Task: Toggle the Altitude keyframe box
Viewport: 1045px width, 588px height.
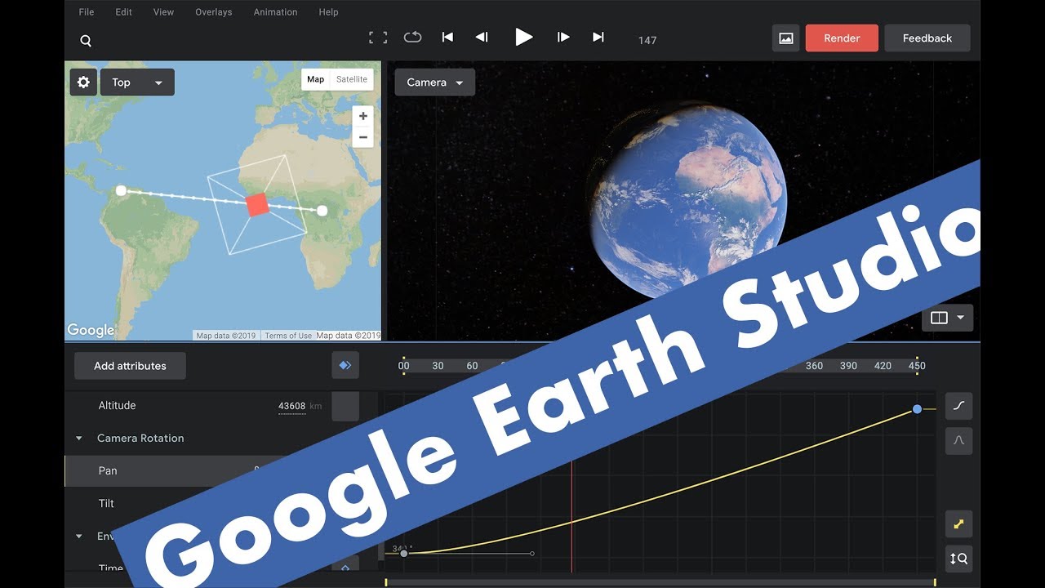Action: click(345, 406)
